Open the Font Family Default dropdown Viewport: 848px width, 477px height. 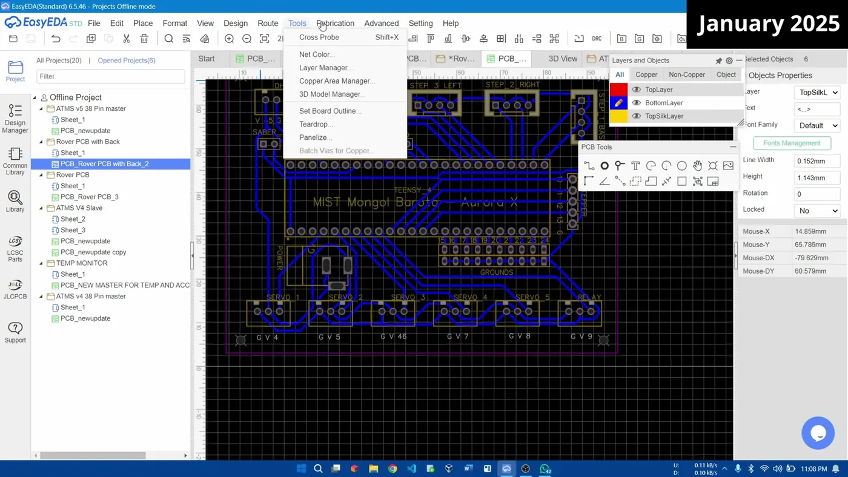click(x=817, y=126)
